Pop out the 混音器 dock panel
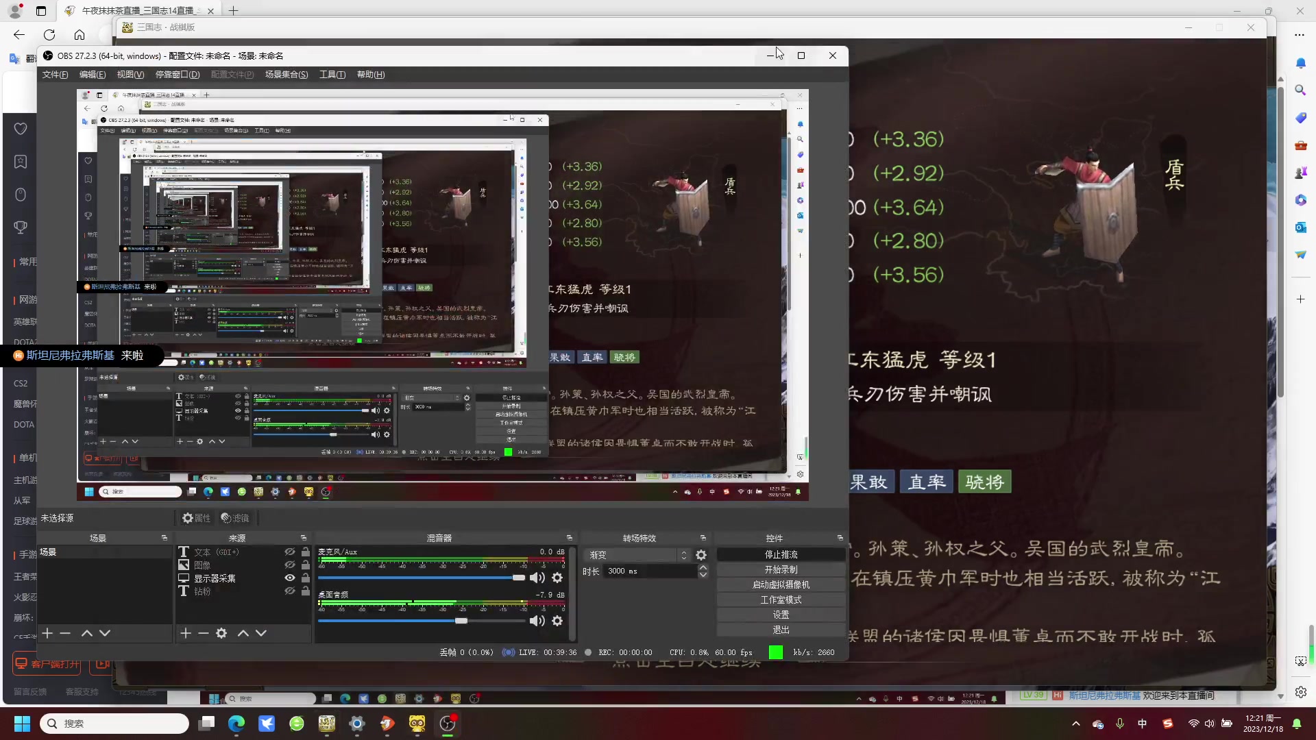1316x740 pixels. coord(569,538)
